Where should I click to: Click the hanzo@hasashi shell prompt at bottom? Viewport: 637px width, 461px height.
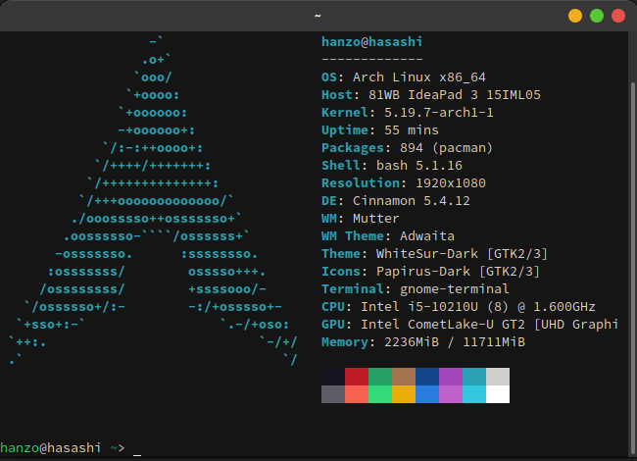62,447
